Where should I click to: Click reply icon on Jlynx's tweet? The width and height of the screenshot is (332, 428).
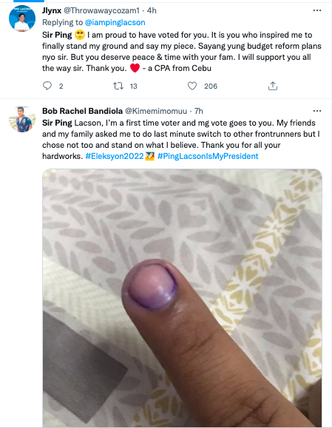[47, 86]
